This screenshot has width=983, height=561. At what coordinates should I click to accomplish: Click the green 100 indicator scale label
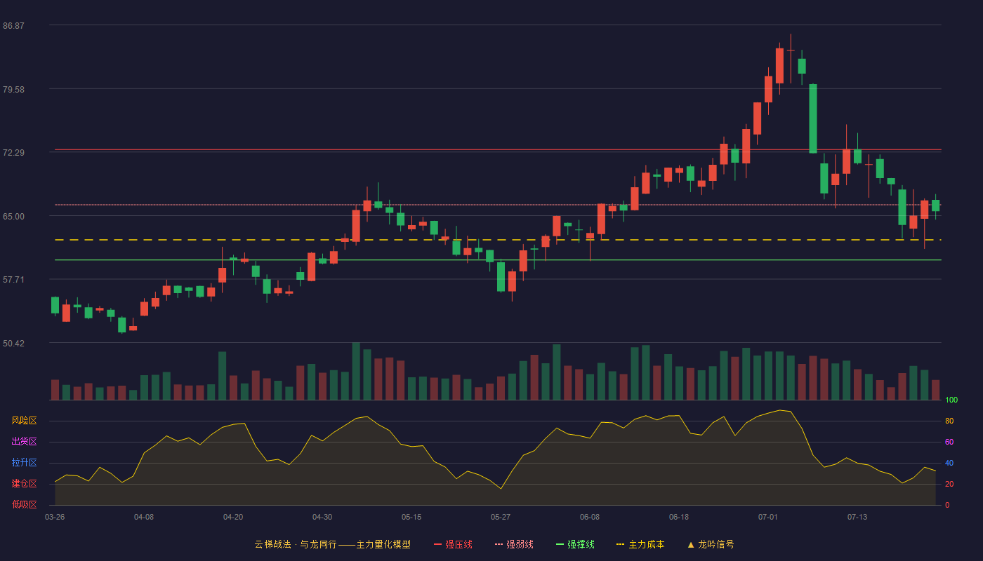[951, 400]
